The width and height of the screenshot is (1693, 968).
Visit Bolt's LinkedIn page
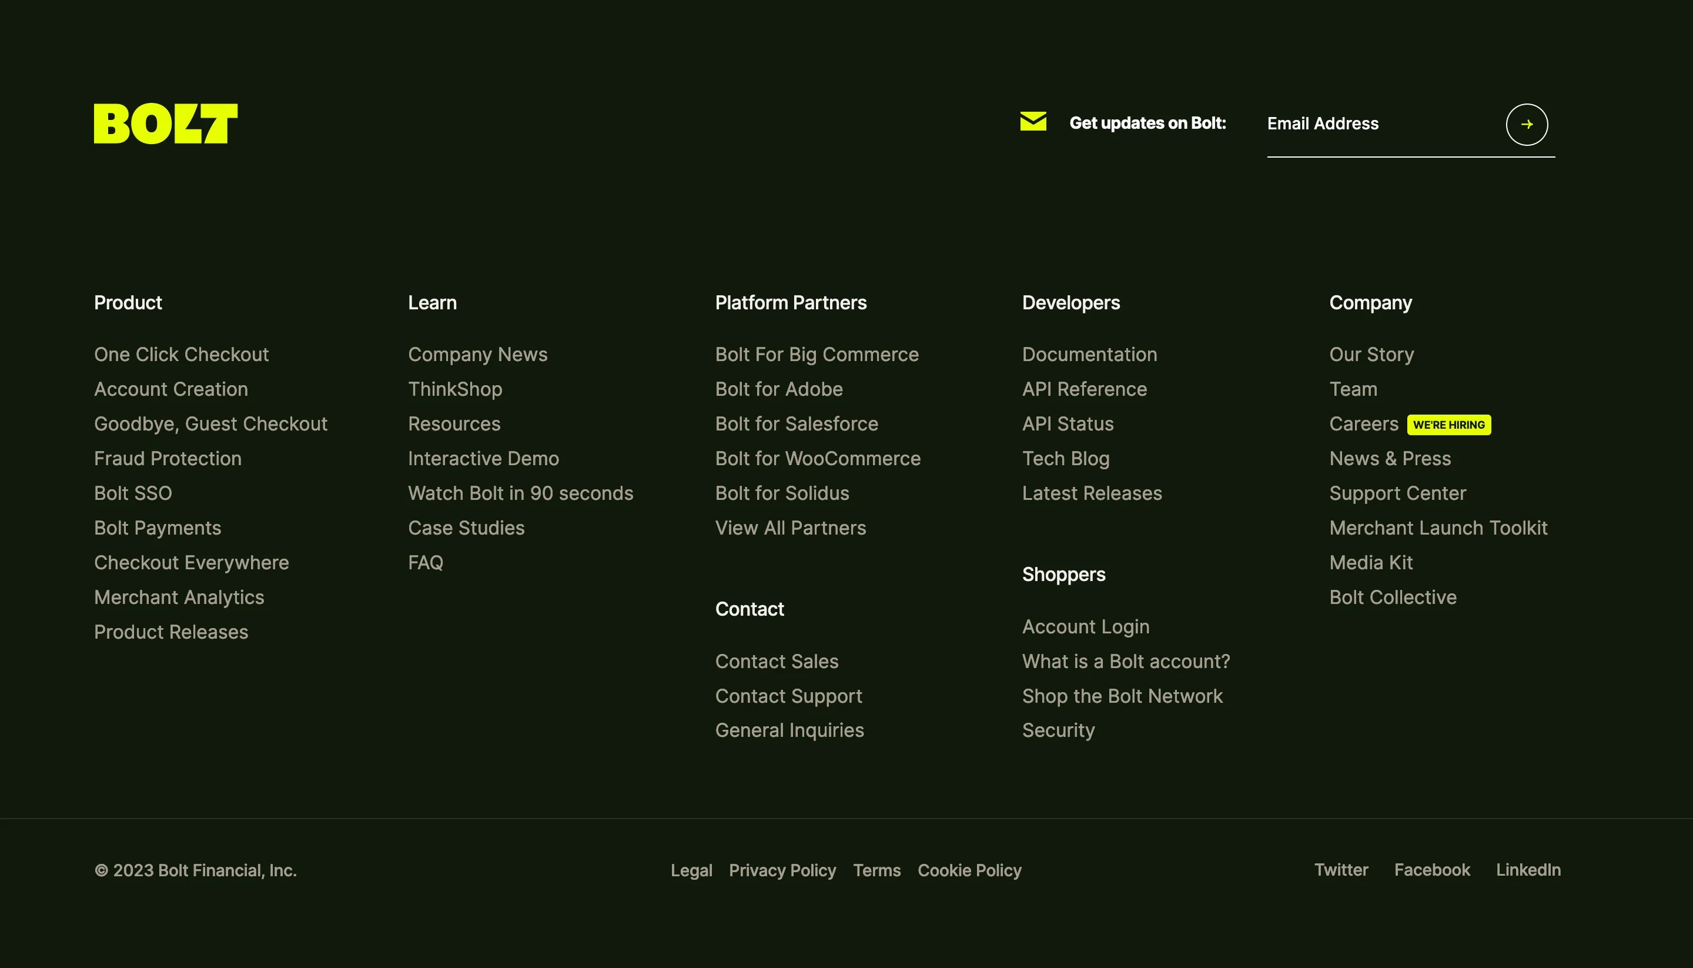[1528, 870]
